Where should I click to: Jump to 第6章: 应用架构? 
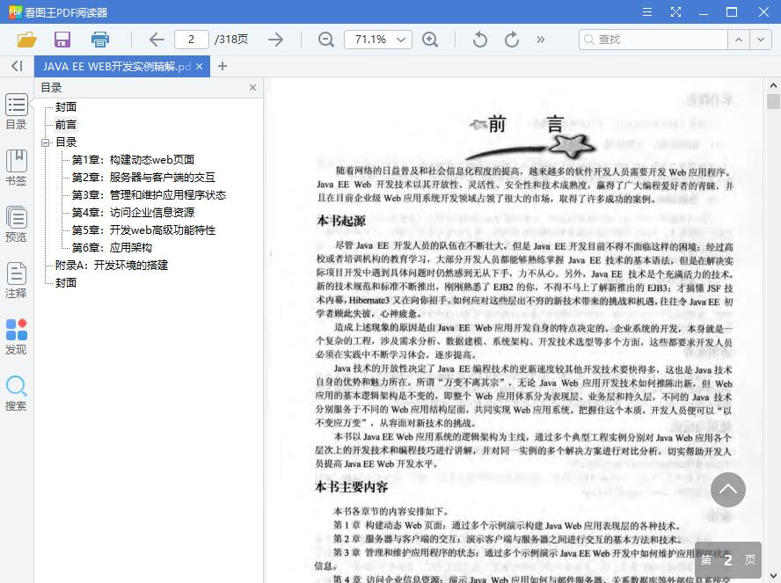click(x=112, y=247)
